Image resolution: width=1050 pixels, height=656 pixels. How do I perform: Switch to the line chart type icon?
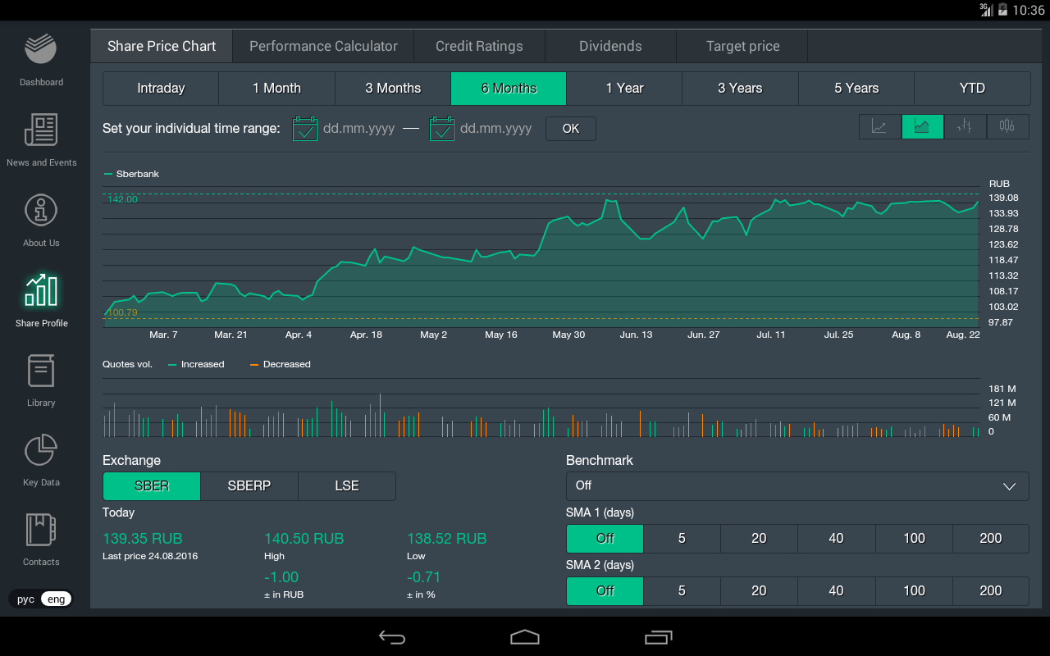pyautogui.click(x=879, y=127)
